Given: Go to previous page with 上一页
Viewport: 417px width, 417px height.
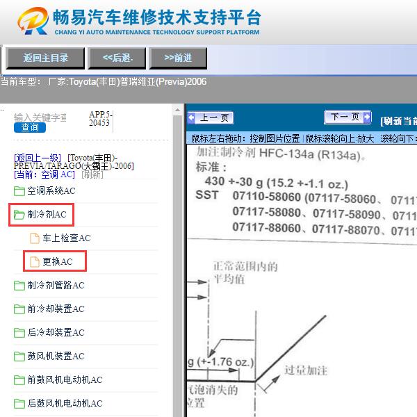Looking at the screenshot, I should 211,117.
